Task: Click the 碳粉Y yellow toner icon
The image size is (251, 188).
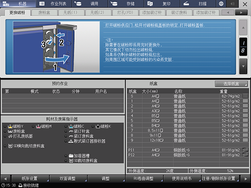Action: click(10, 126)
